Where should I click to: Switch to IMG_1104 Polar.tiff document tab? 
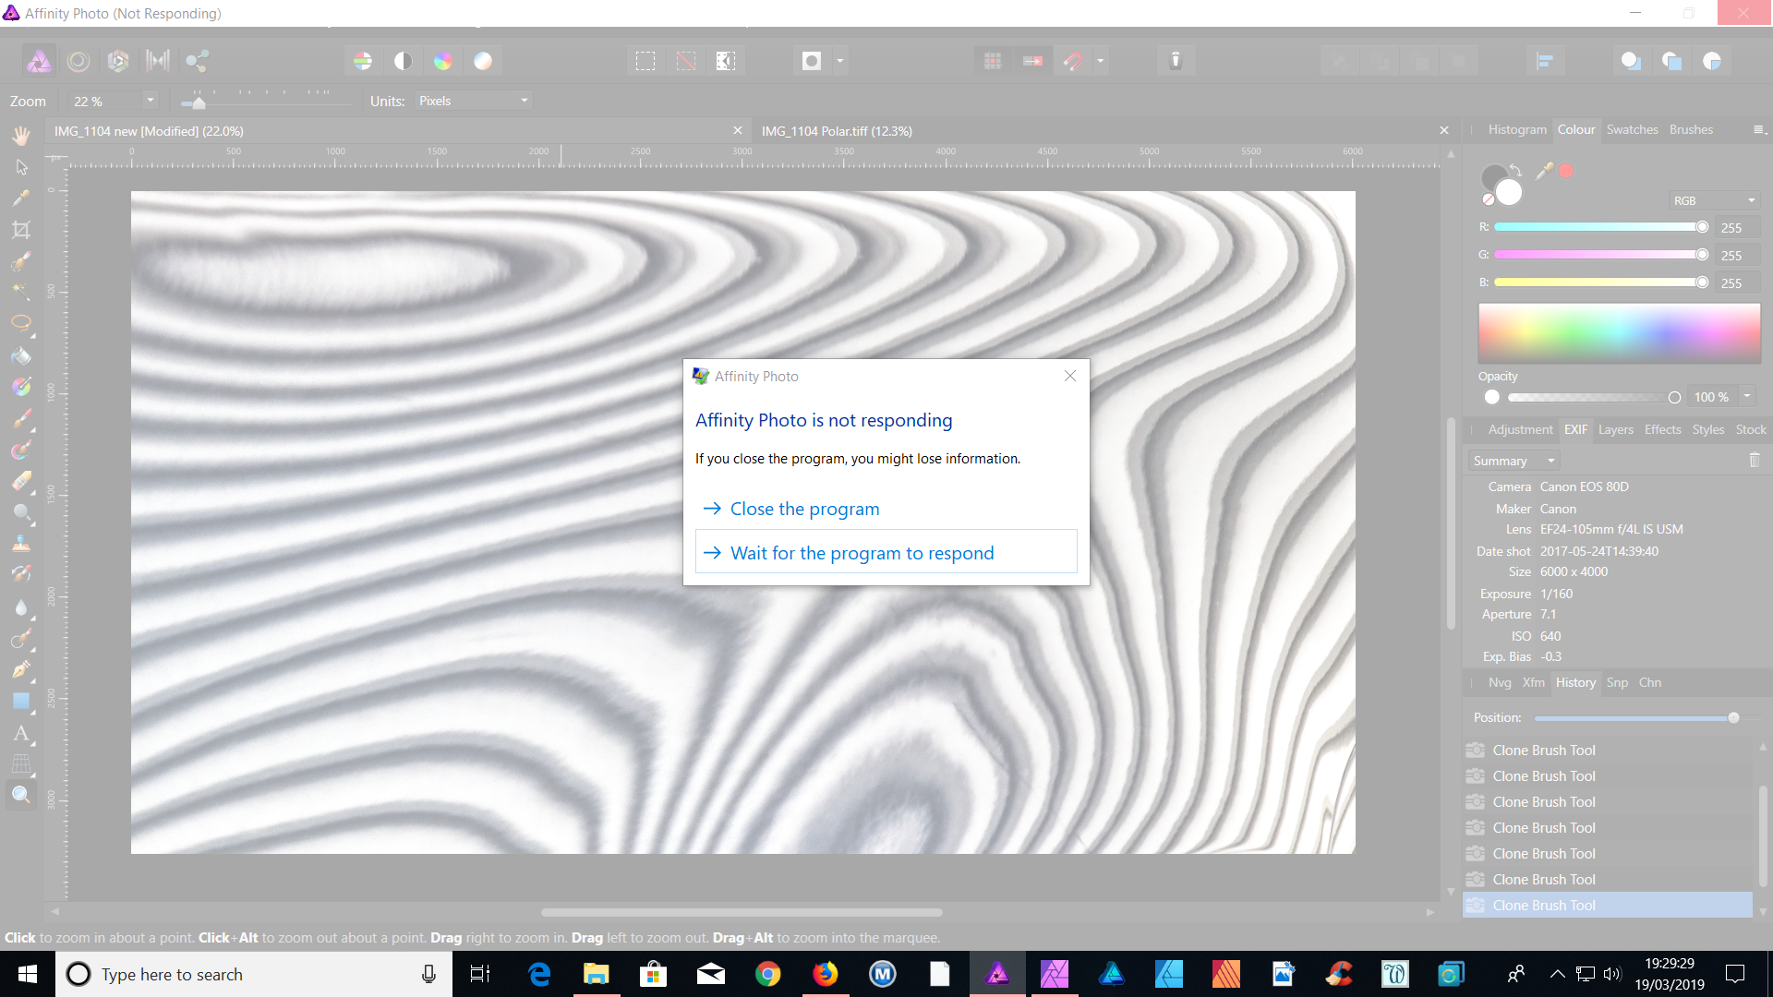tap(837, 131)
